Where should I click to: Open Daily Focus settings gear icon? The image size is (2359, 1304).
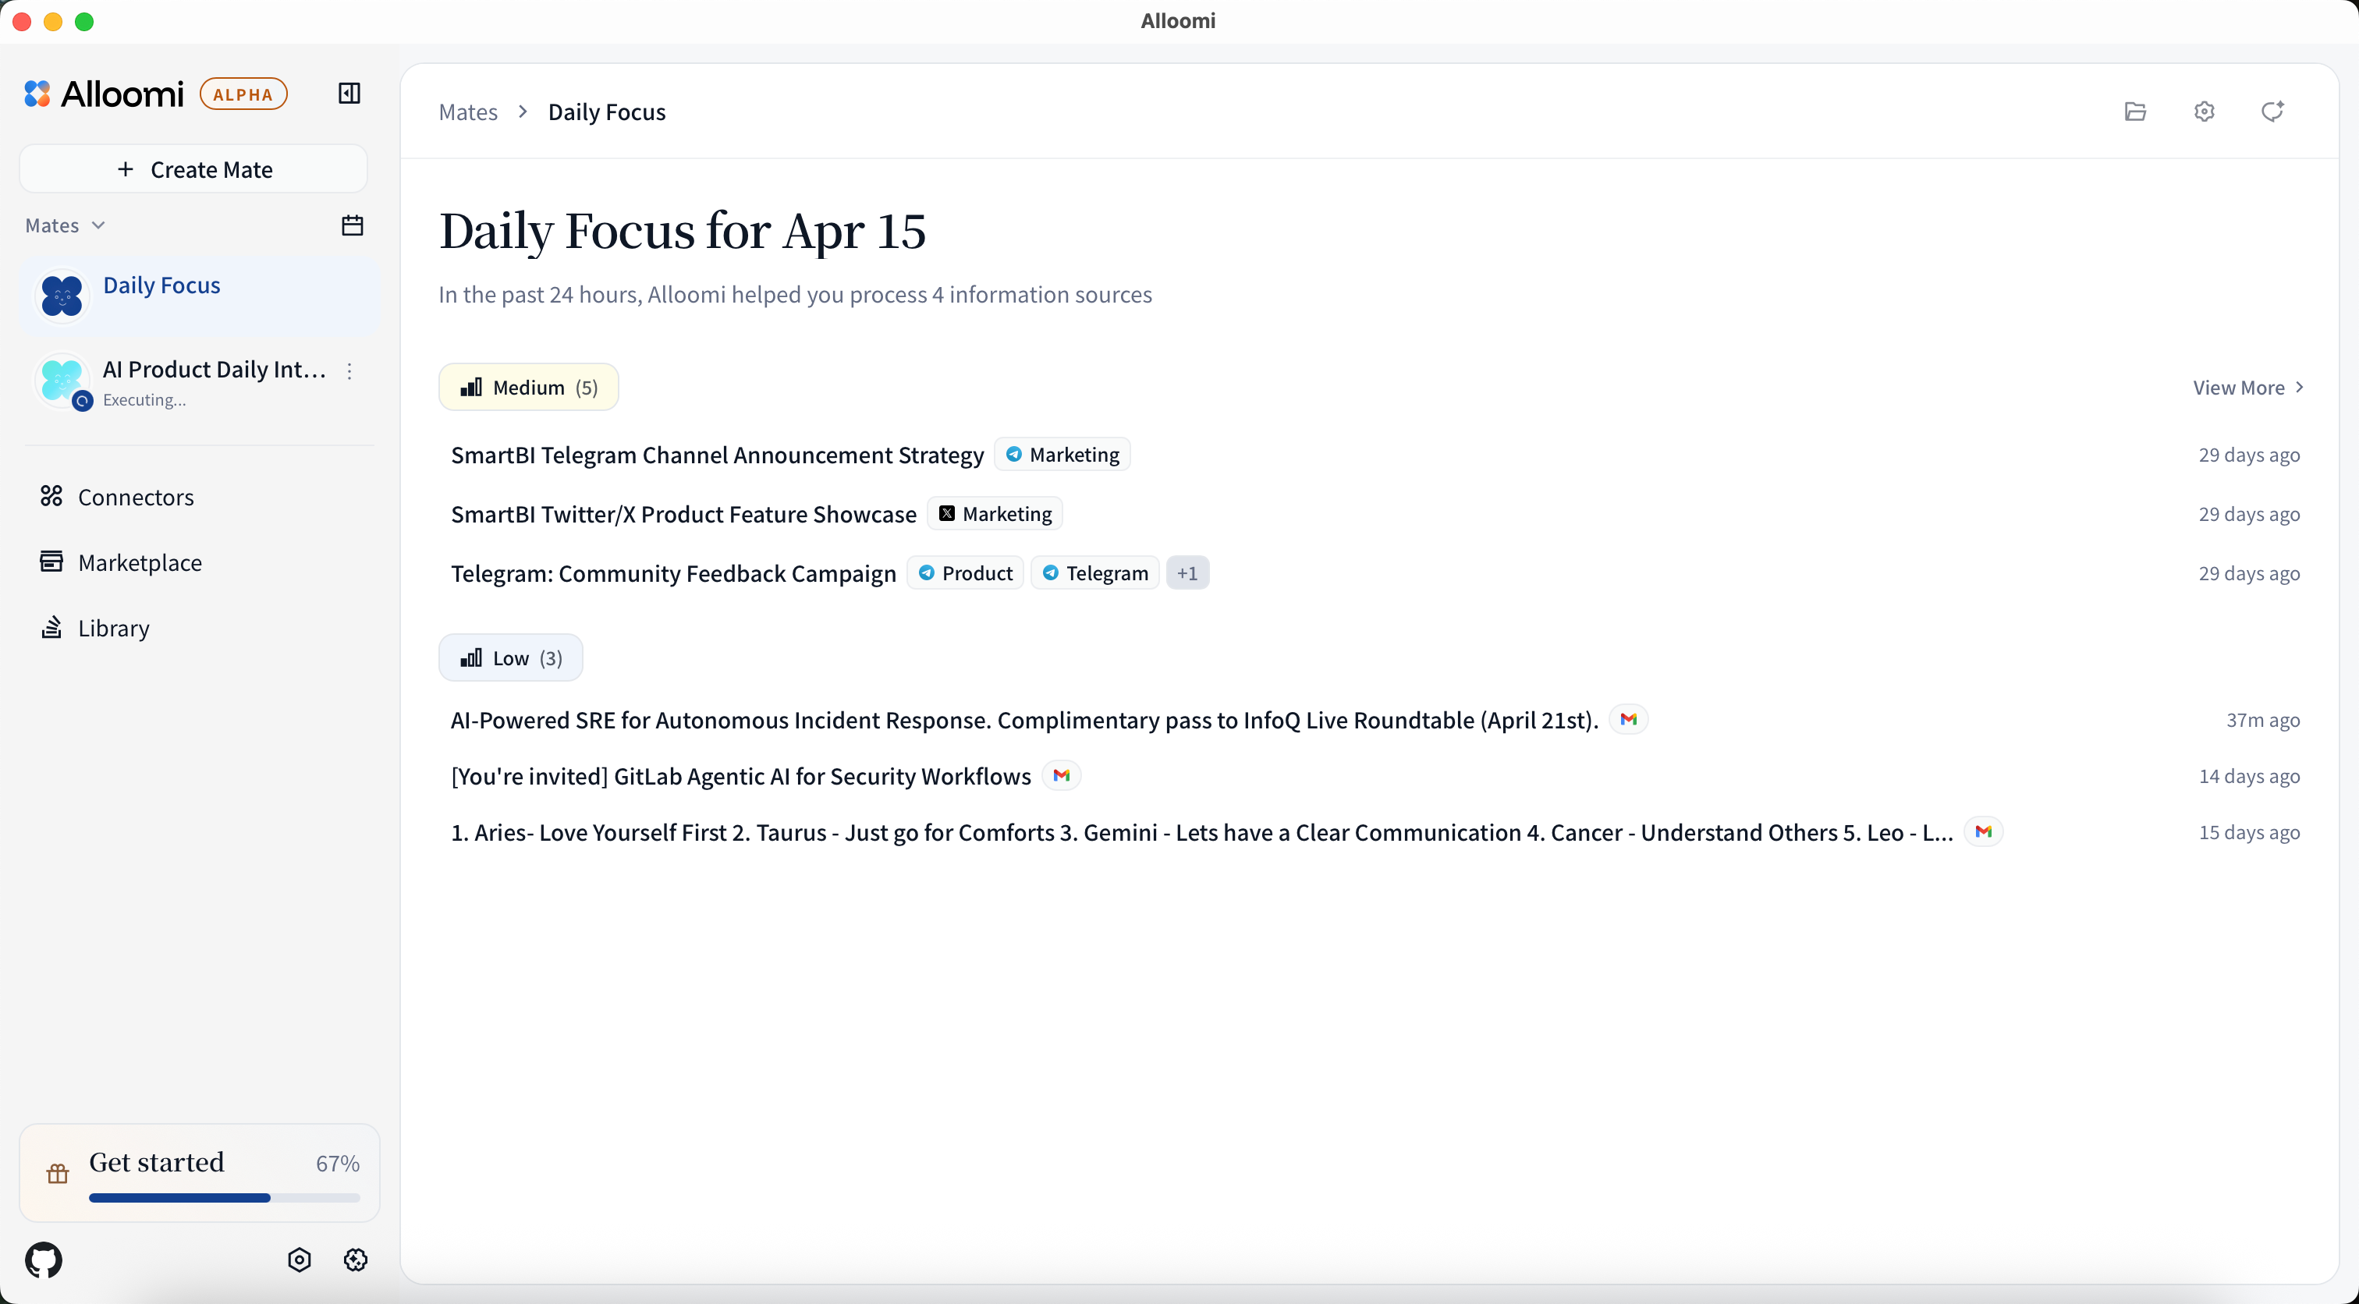click(x=2205, y=112)
